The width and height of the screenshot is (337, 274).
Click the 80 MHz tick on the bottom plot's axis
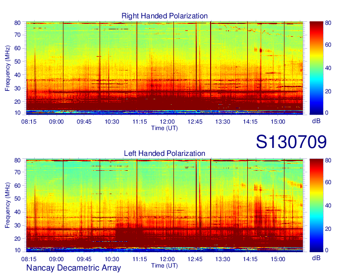click(x=17, y=160)
